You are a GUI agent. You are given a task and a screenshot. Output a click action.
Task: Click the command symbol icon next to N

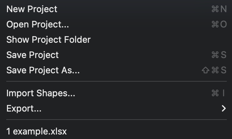click(x=215, y=9)
